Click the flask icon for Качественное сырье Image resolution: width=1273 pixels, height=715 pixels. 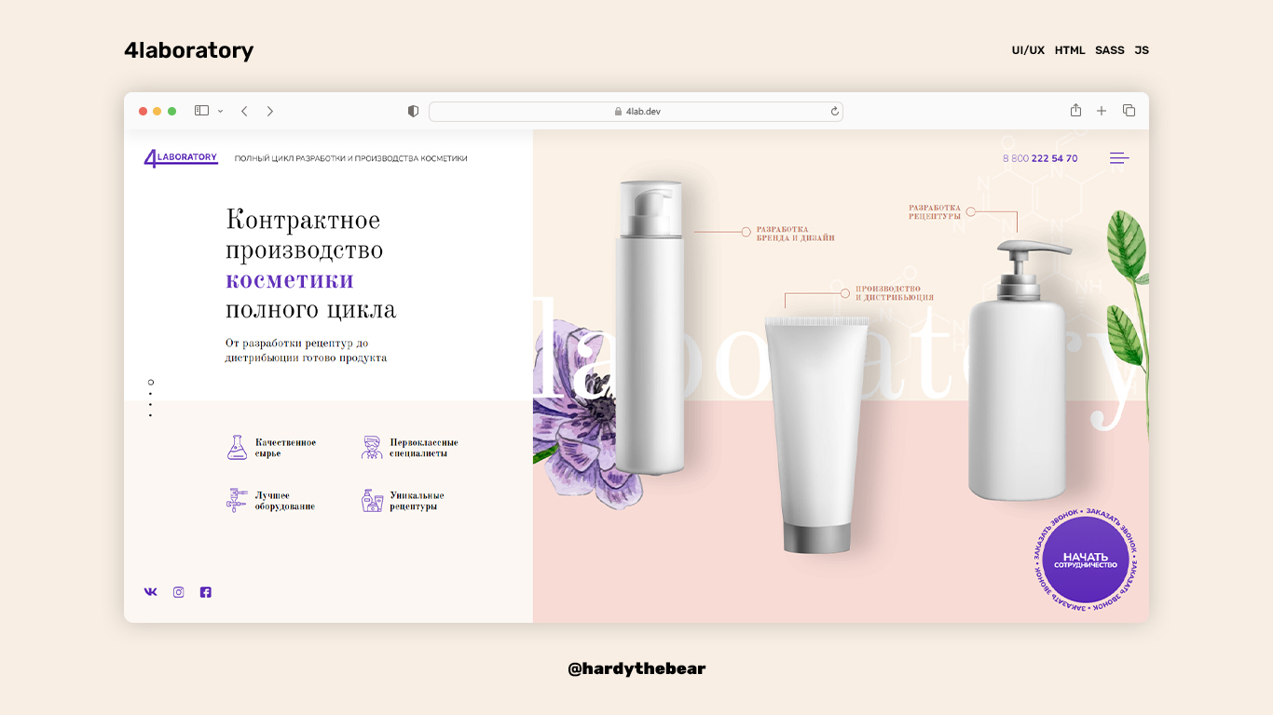(x=237, y=447)
